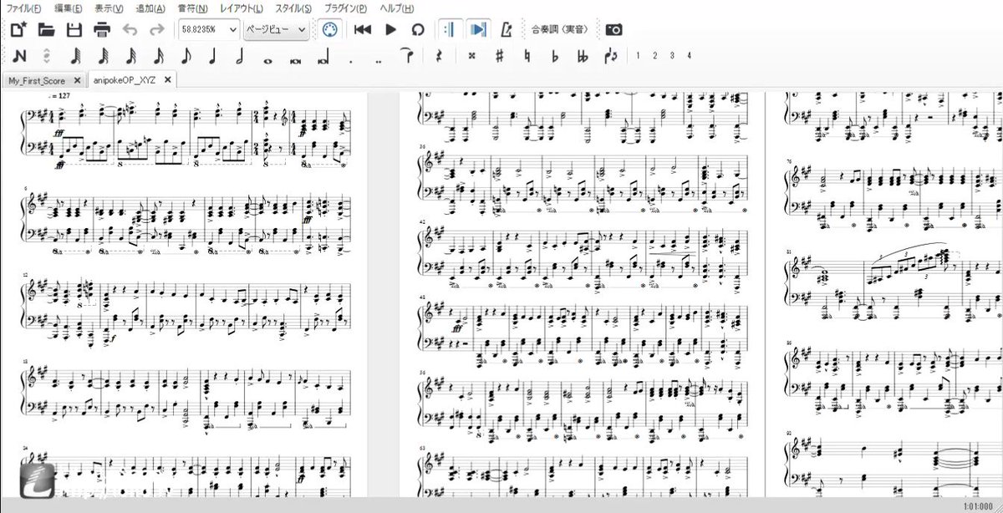Open the 追加(A) menu

pos(150,8)
